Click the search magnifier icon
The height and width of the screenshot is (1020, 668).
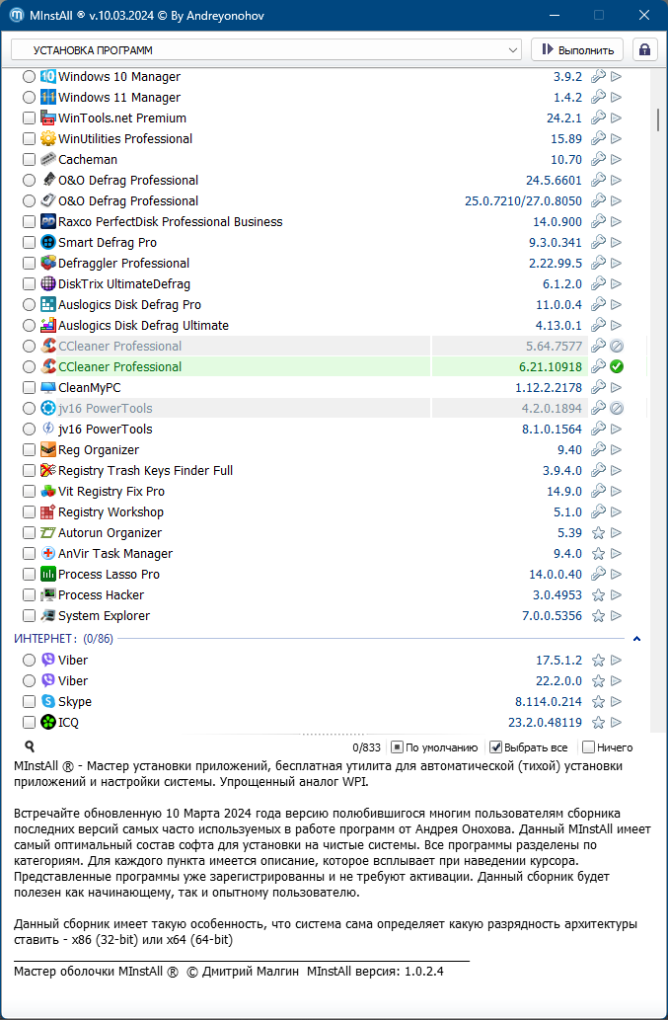(30, 747)
